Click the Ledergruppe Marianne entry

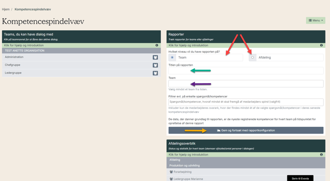tap(188, 179)
